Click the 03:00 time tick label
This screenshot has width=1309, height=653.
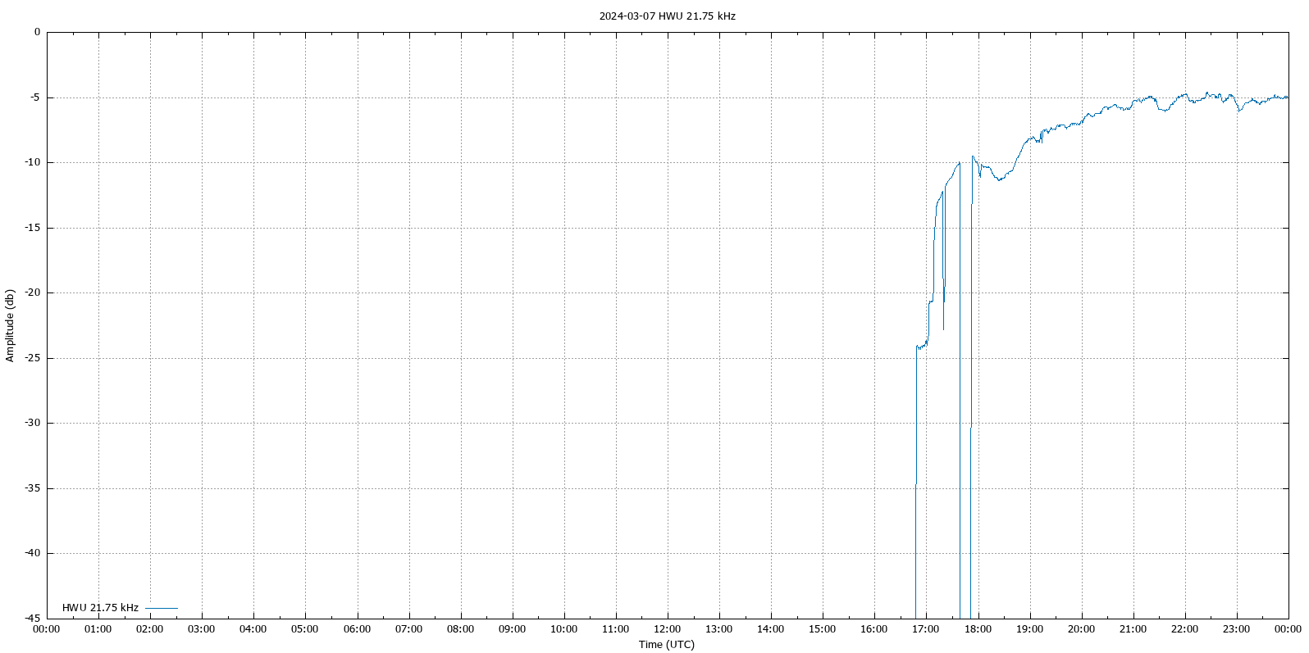click(x=201, y=629)
